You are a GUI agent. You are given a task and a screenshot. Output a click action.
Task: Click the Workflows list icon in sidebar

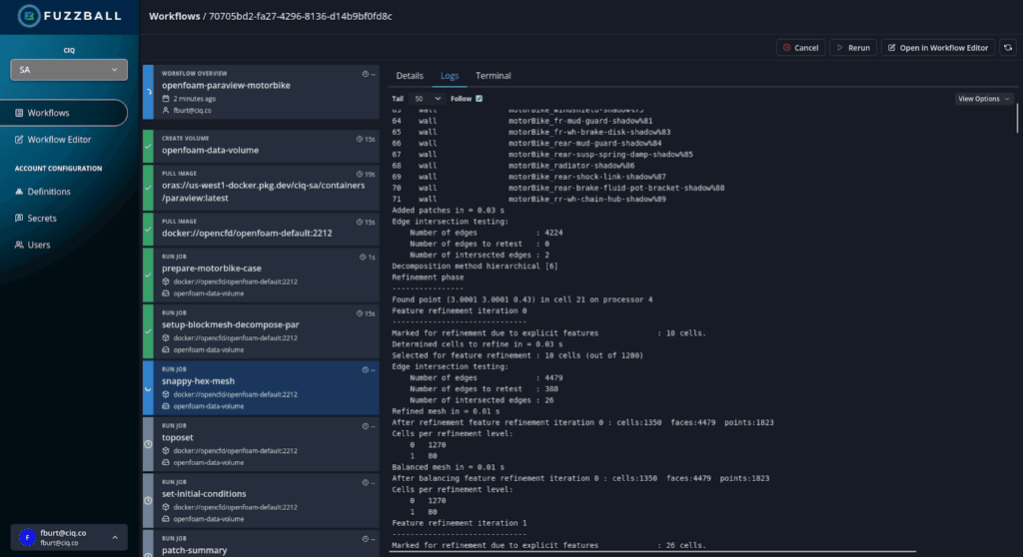20,113
